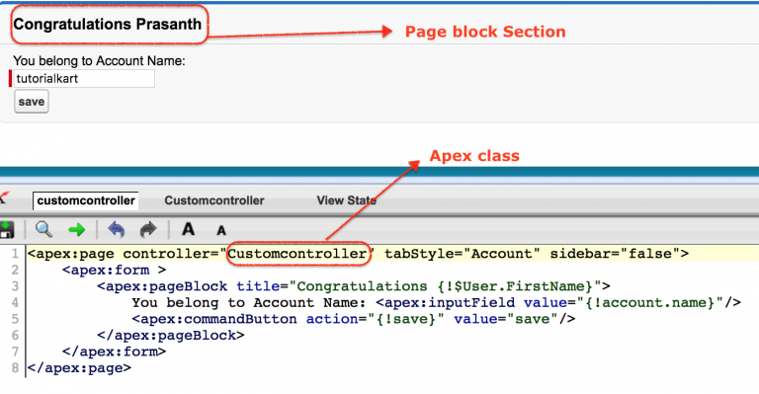Screen dimensions: 759x394
Task: Click the save disk icon in editor toolbar
Action: [x=6, y=230]
